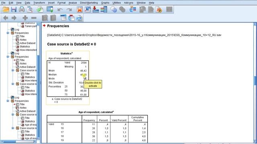Click the Hide item book icon
Screen dimensions: 257x144
click(x=53, y=18)
